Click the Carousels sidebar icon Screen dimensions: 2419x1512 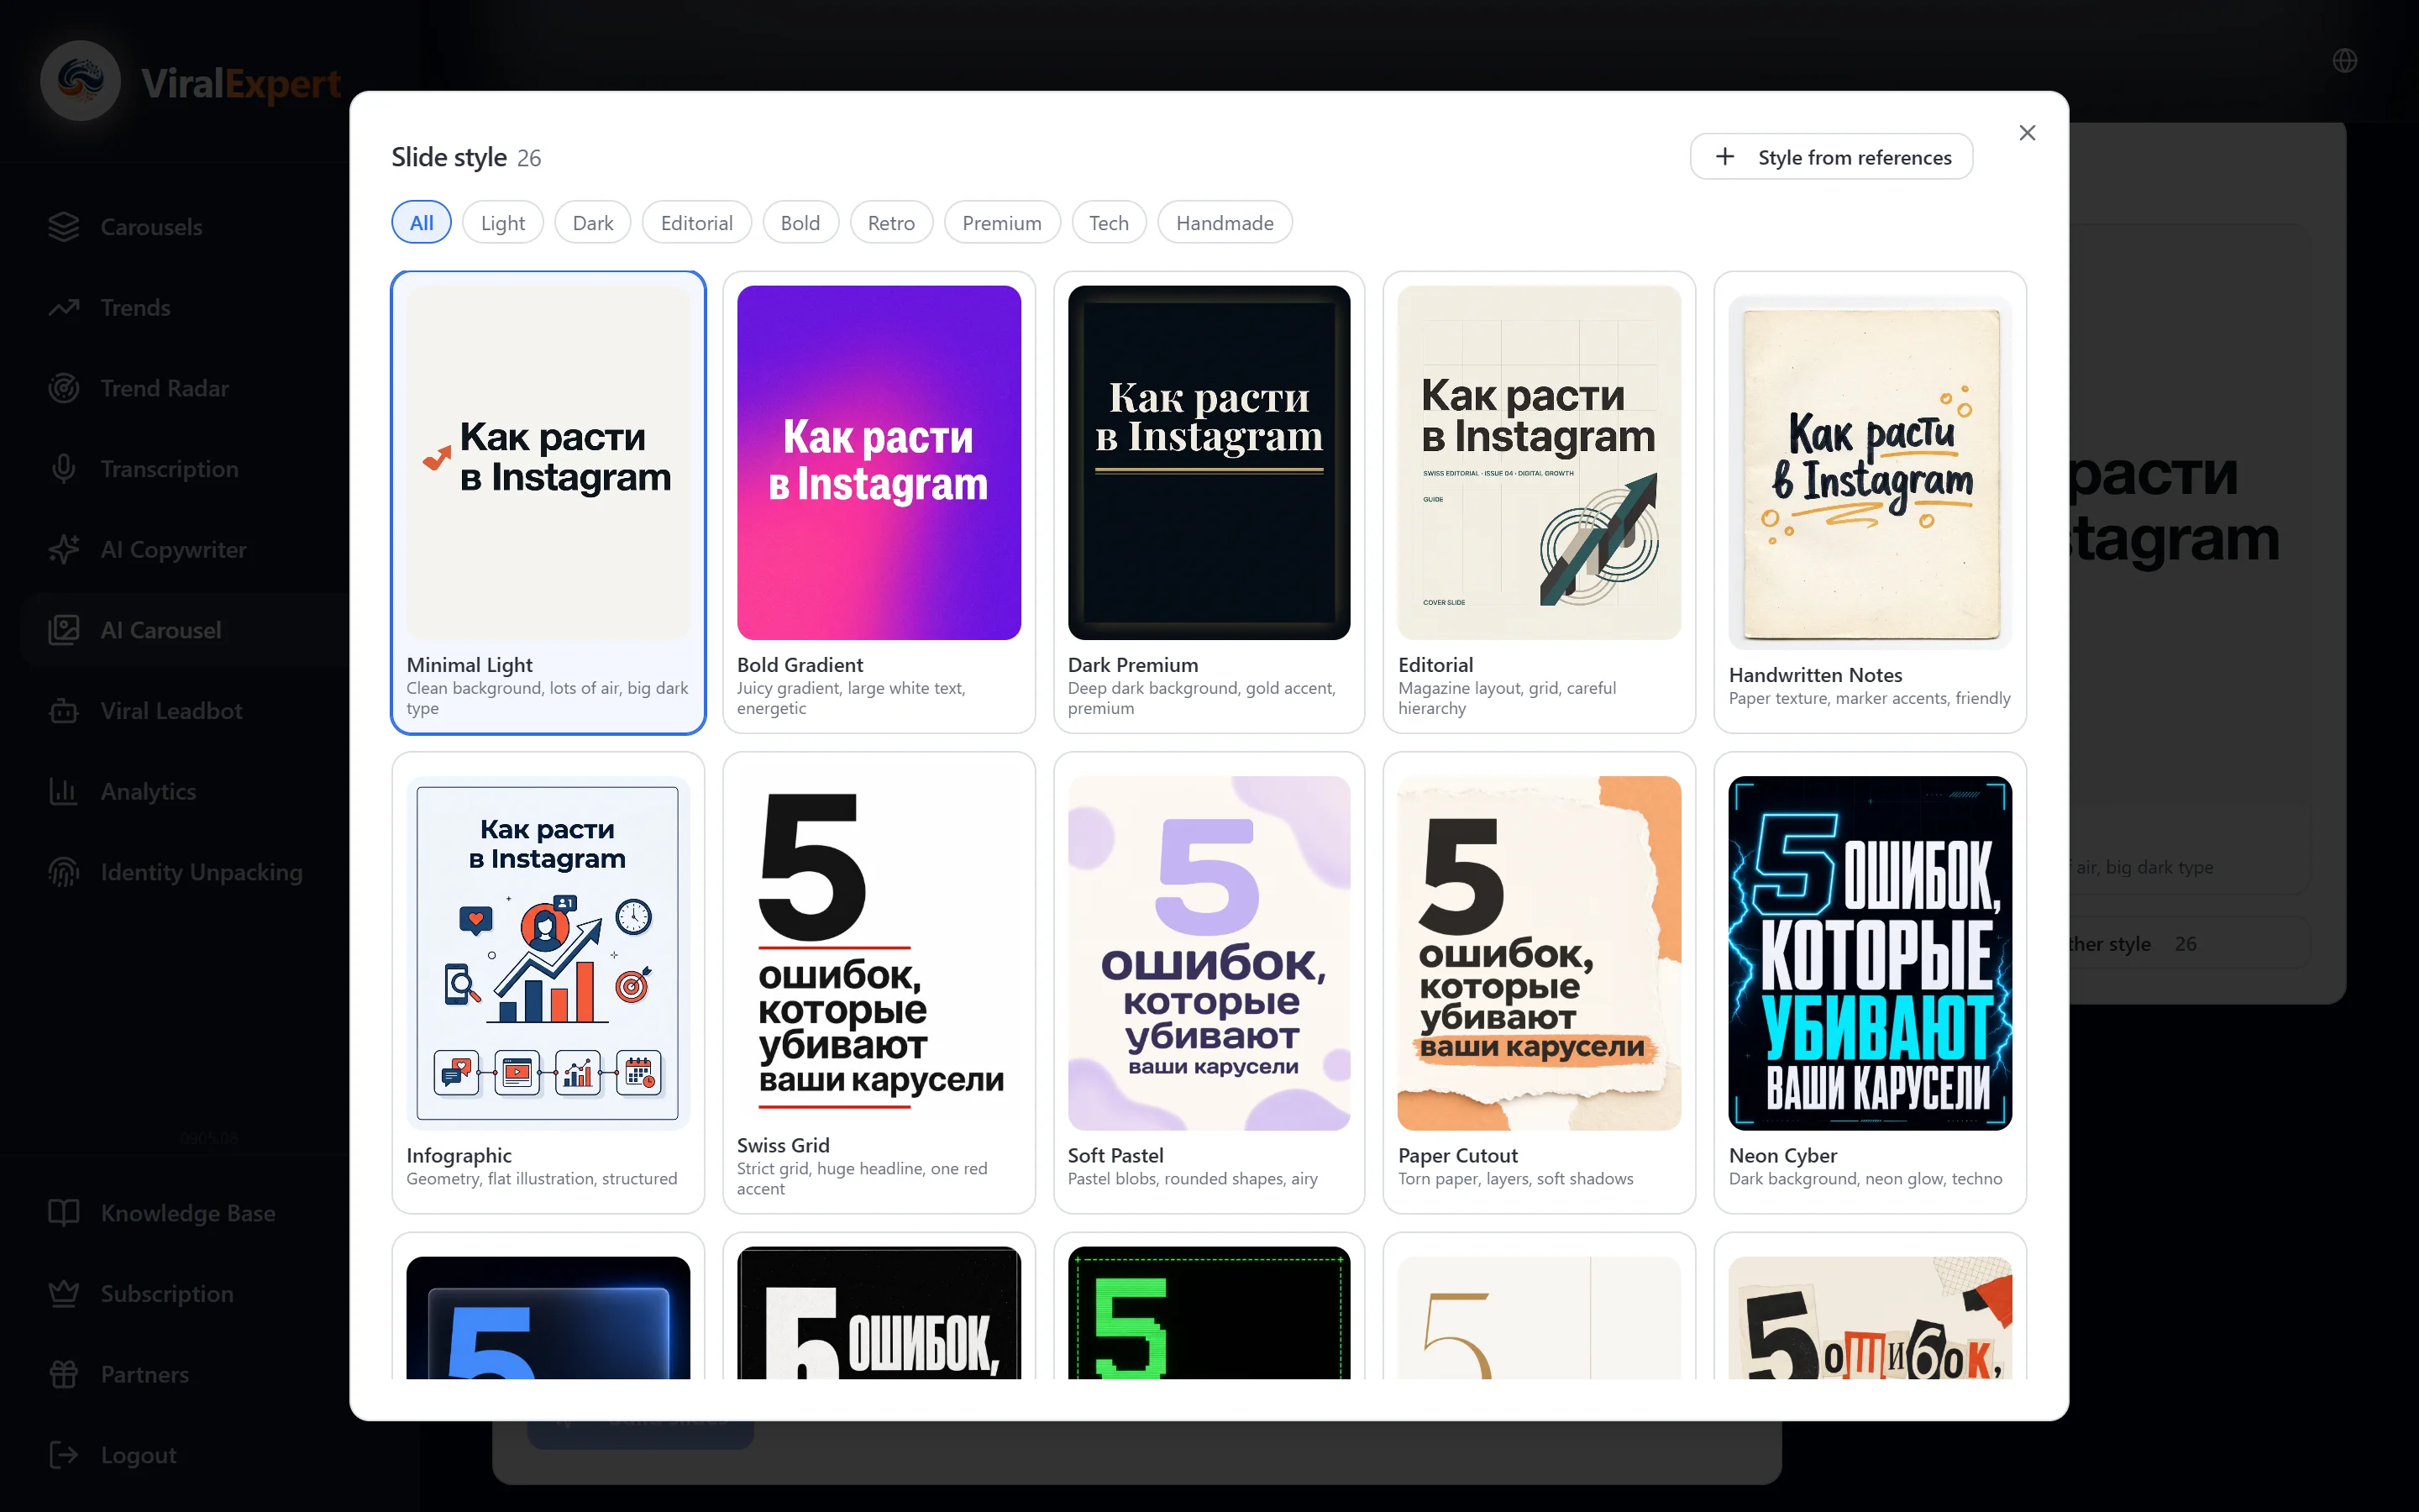tap(64, 227)
